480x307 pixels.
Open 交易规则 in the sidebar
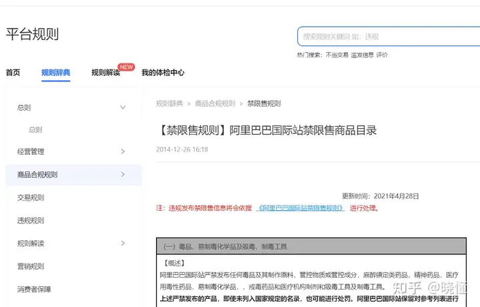pyautogui.click(x=31, y=198)
